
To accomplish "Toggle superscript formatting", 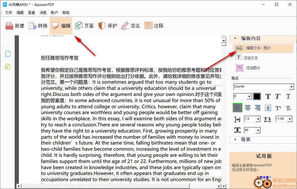I will (278, 108).
